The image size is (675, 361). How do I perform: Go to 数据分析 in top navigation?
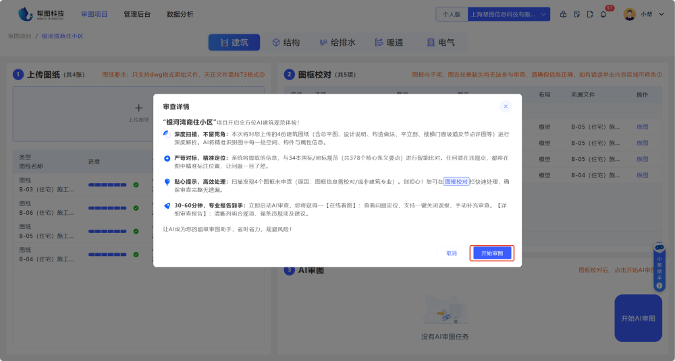click(x=180, y=14)
